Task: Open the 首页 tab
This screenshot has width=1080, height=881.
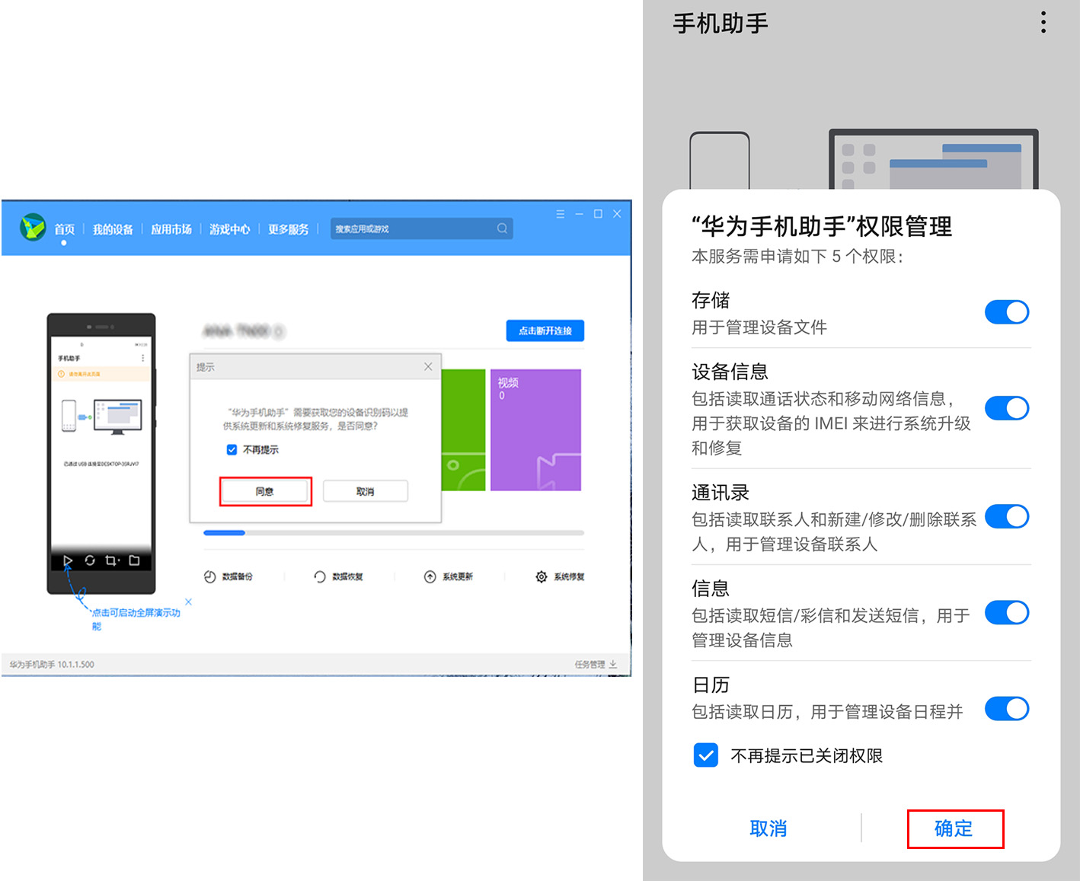Action: 64,229
